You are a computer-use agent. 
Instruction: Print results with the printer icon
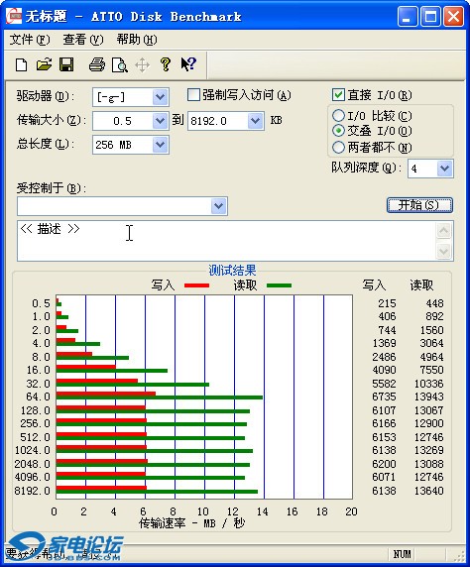(x=97, y=65)
